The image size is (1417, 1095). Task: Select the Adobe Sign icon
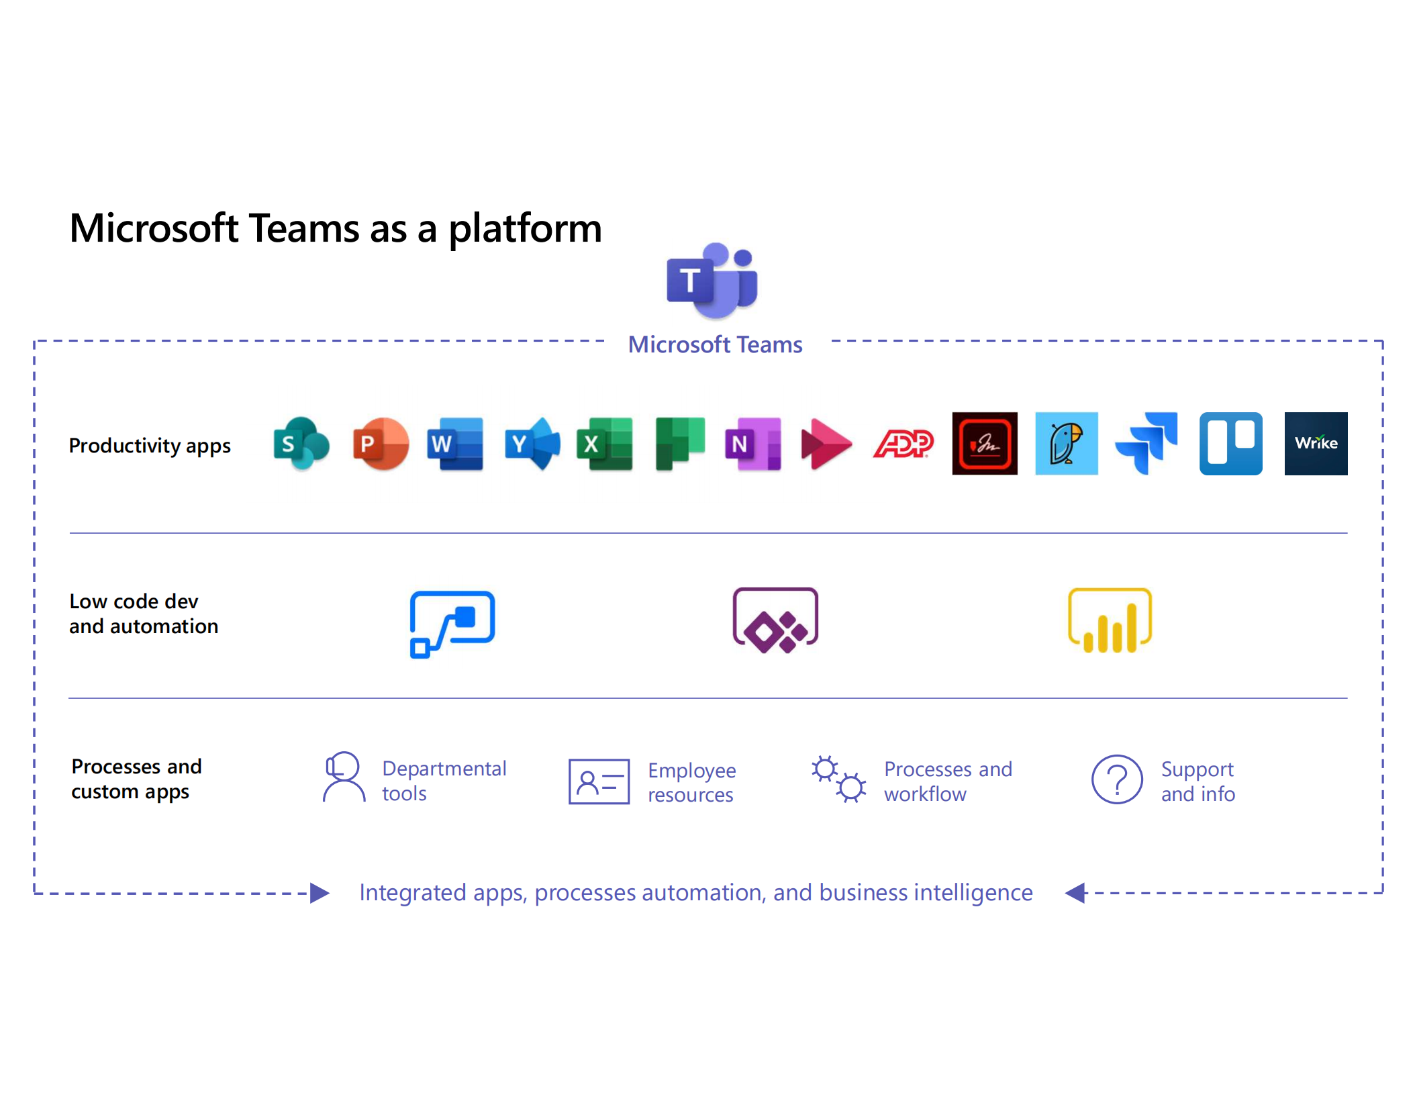click(984, 444)
